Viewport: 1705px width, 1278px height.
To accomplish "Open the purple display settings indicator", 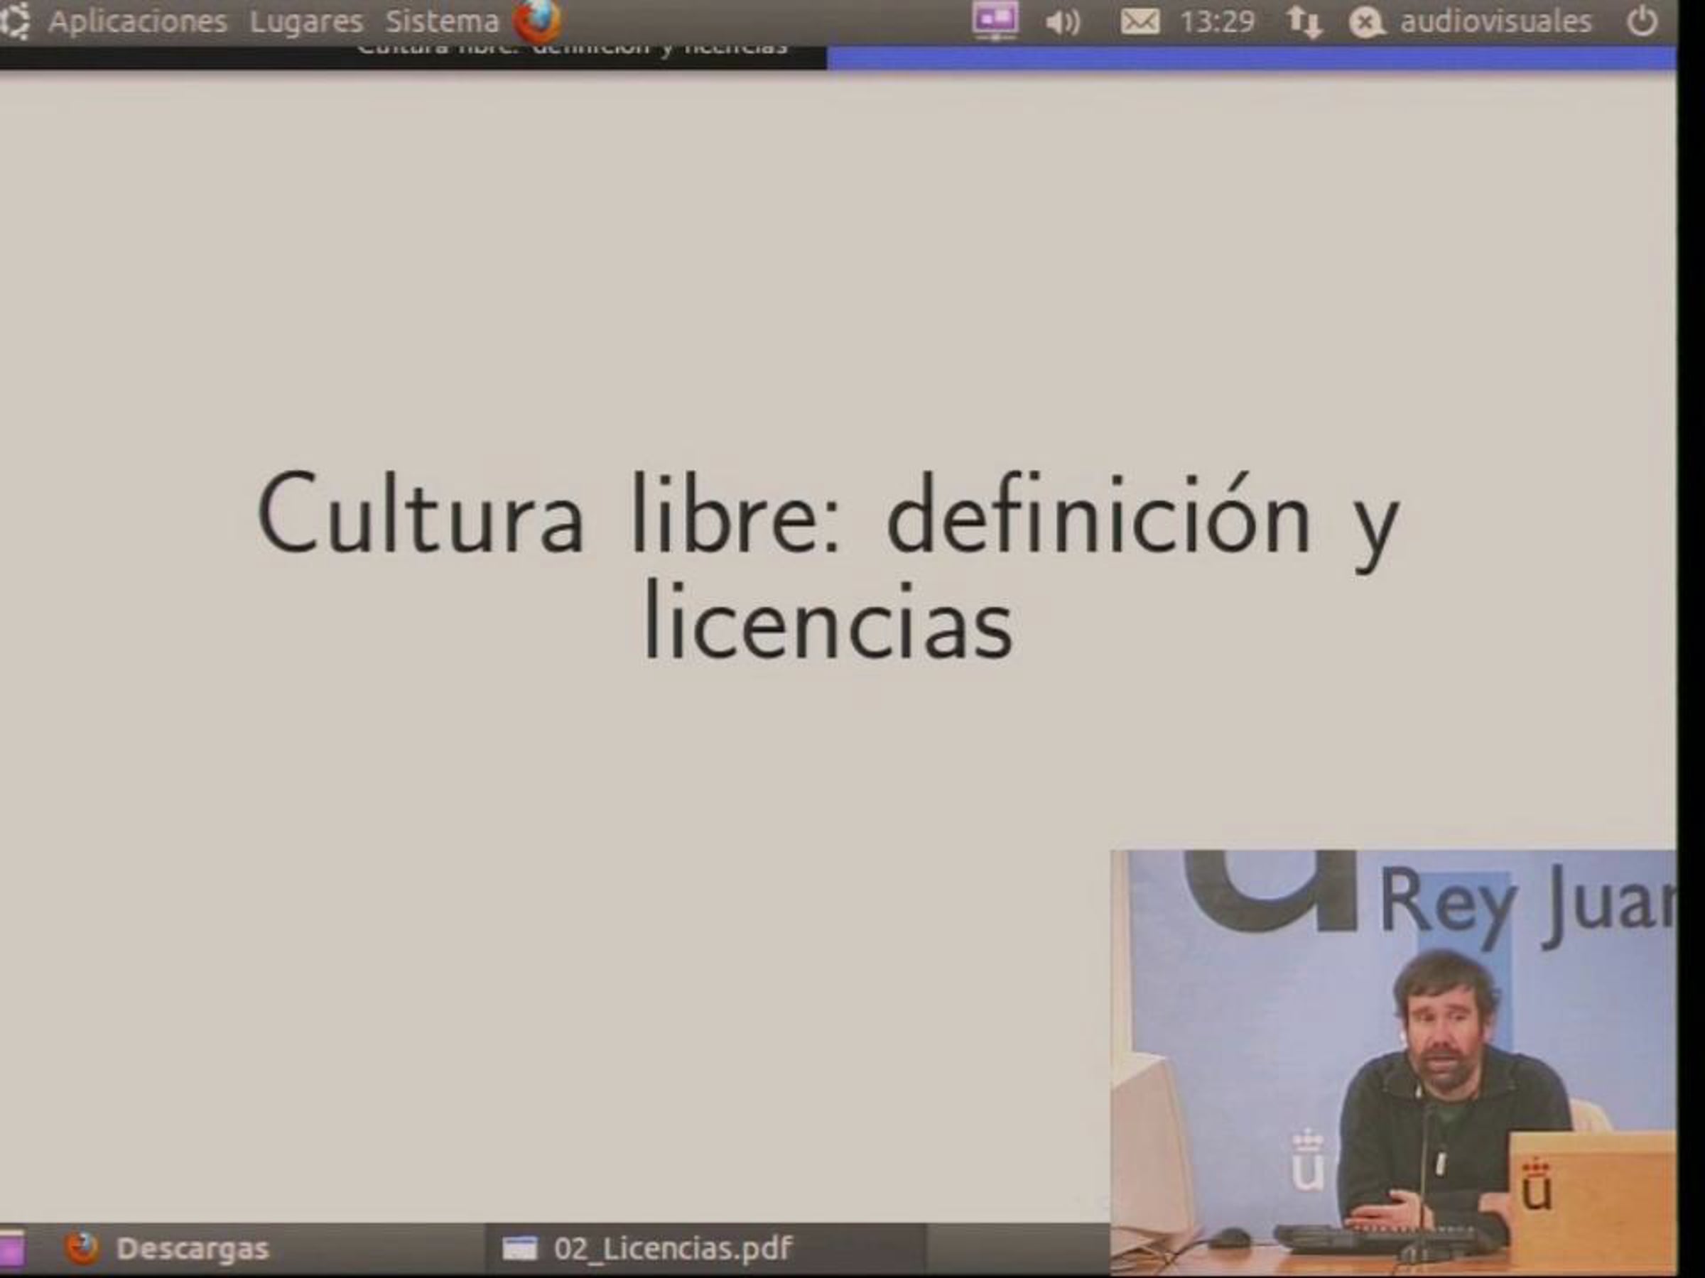I will click(995, 21).
